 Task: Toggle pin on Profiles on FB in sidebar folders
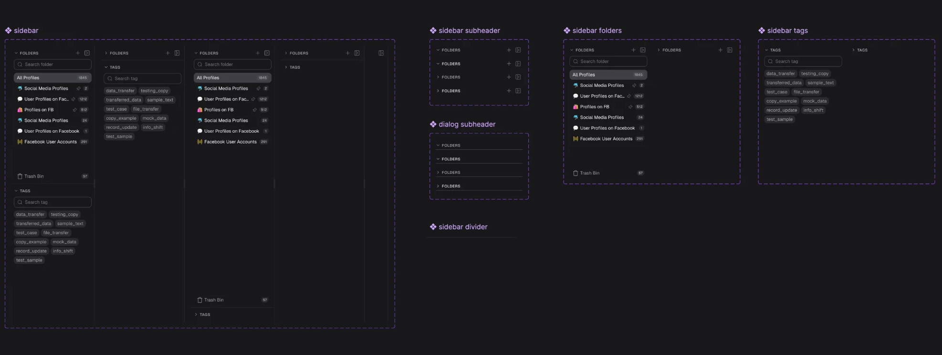pos(630,107)
